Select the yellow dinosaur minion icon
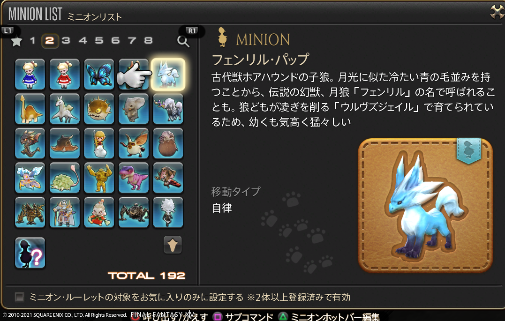This screenshot has height=321, width=505. click(x=30, y=109)
